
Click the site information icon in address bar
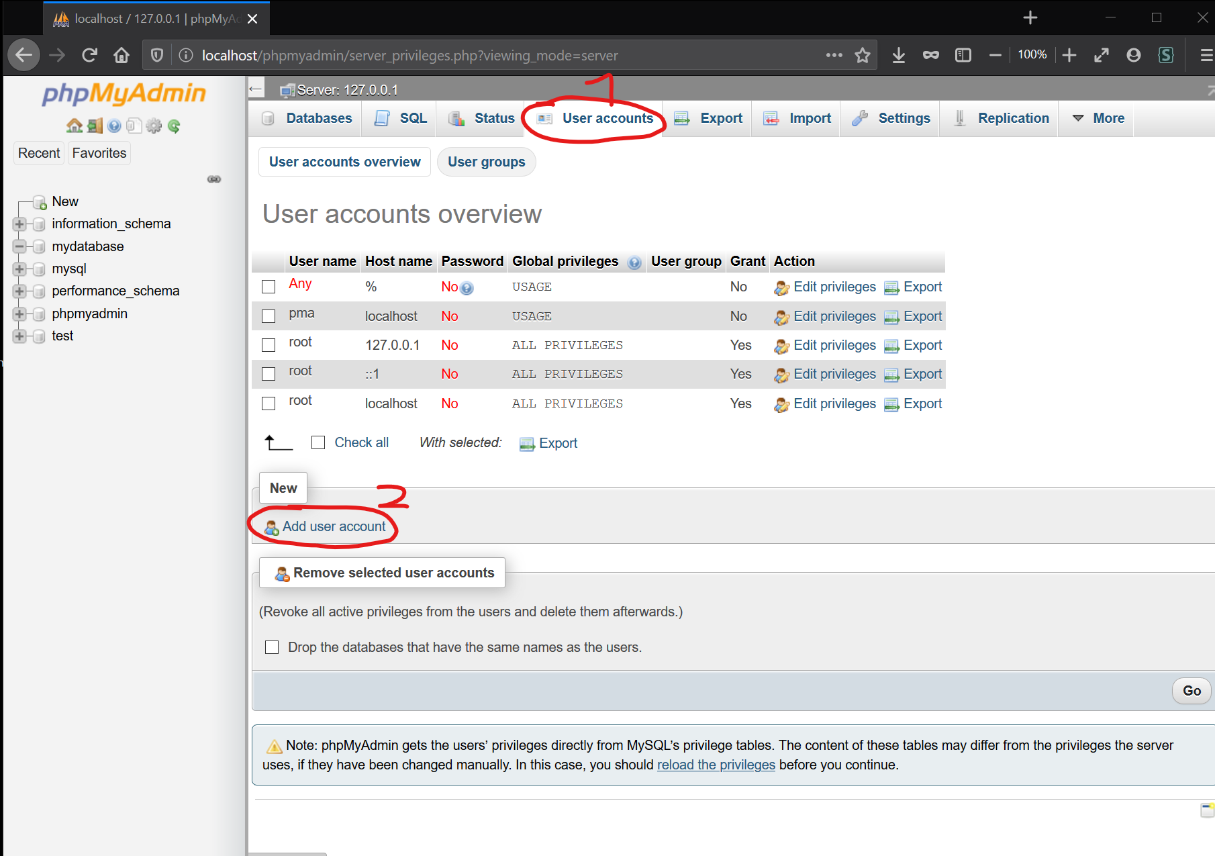[x=186, y=55]
